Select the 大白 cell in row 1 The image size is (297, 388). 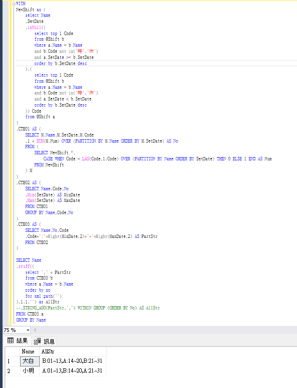coord(29,361)
